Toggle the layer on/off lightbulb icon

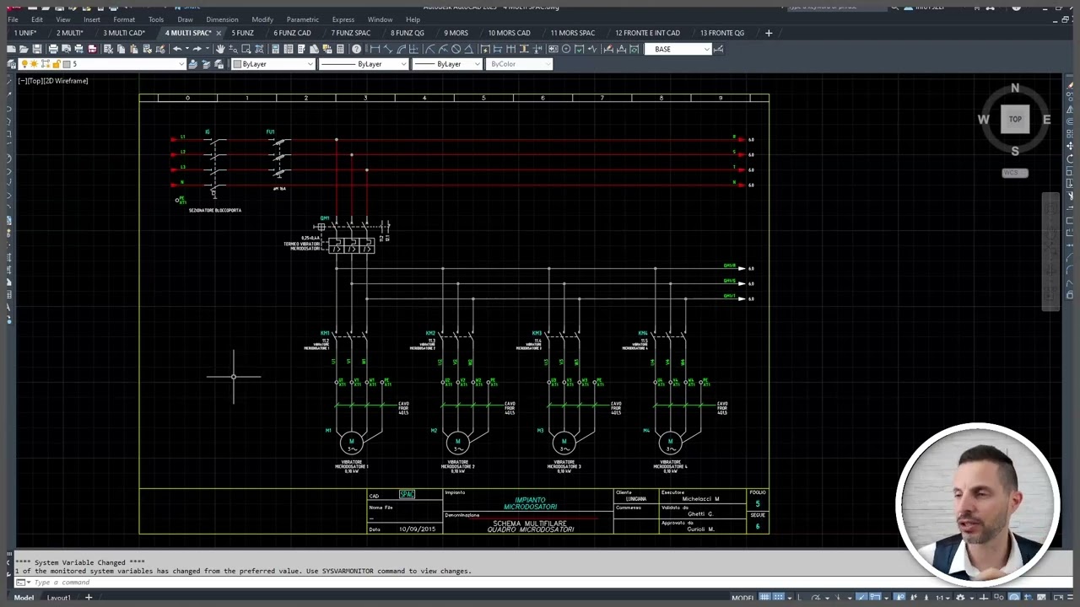pyautogui.click(x=24, y=64)
